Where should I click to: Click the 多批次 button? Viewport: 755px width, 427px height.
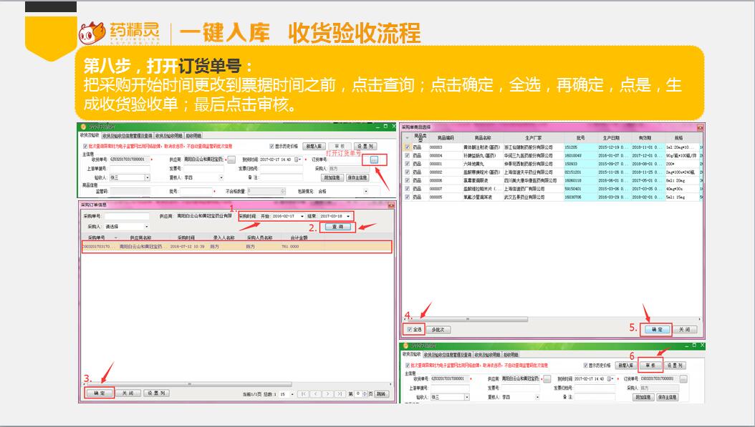coord(438,330)
